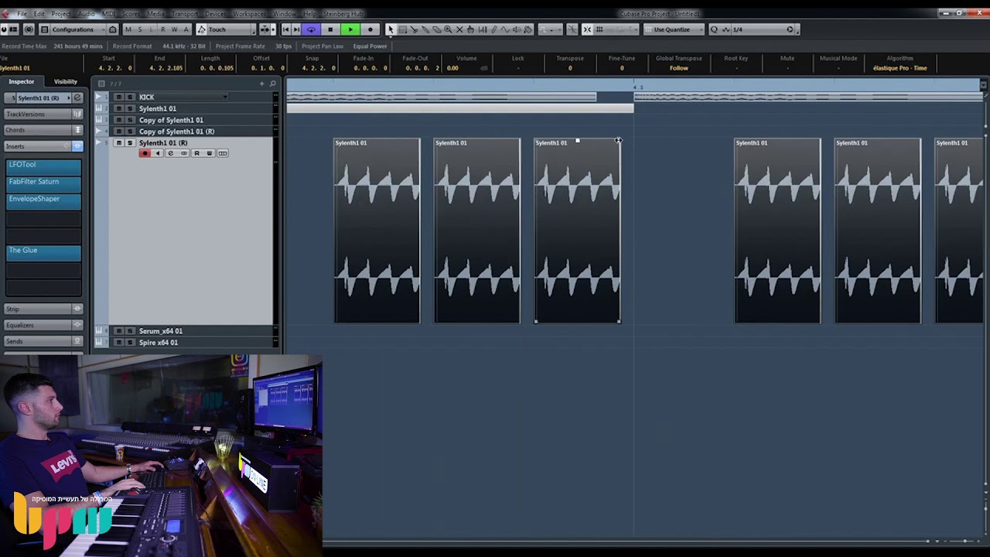Expand the TrackVersions inspector section
Image resolution: width=990 pixels, height=557 pixels.
[x=43, y=114]
